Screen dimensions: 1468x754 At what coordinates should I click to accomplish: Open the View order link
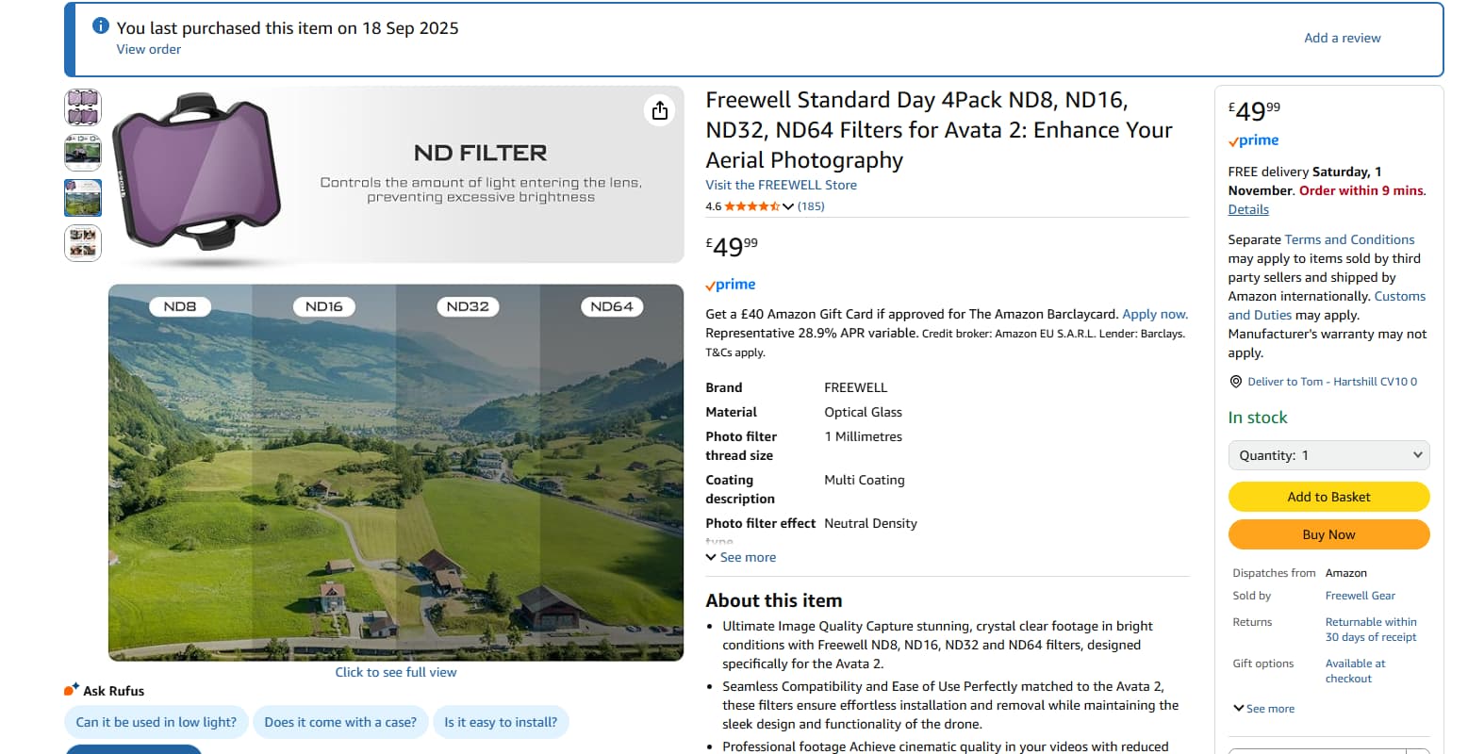[148, 49]
